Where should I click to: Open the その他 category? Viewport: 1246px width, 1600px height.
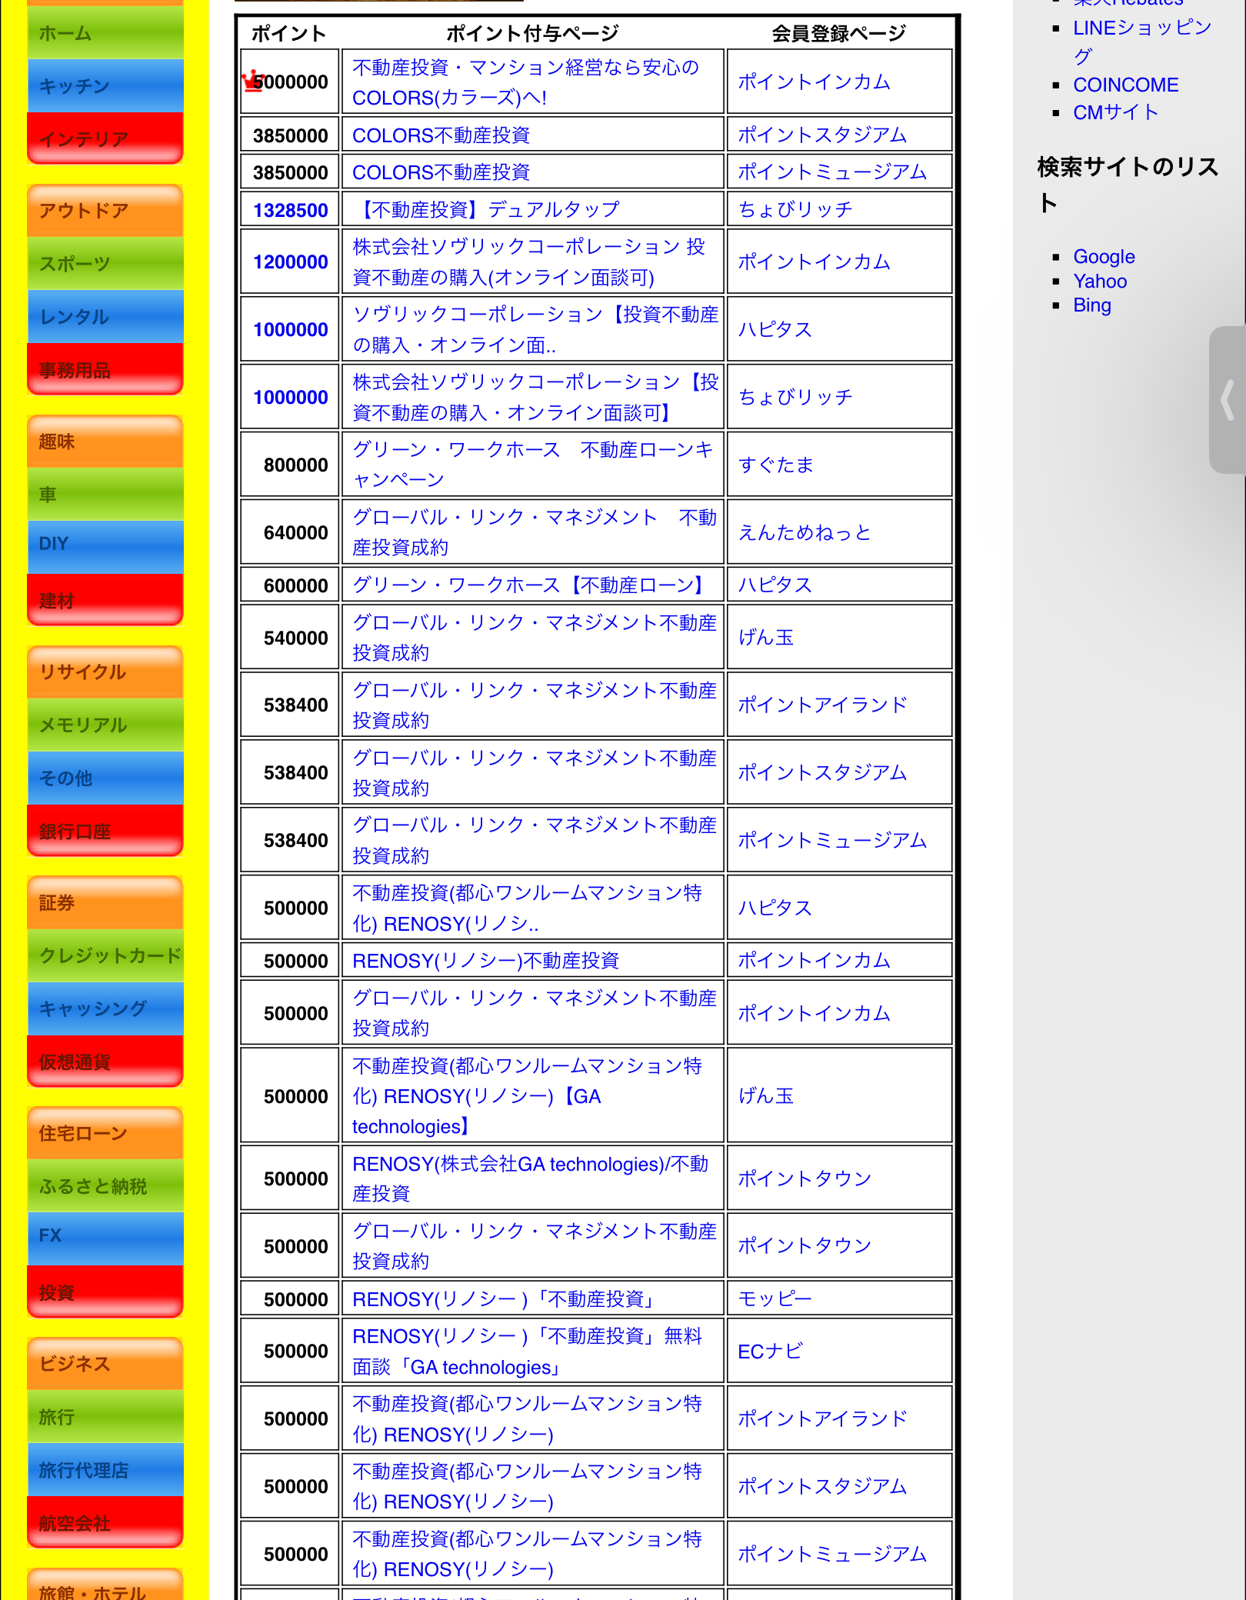105,778
